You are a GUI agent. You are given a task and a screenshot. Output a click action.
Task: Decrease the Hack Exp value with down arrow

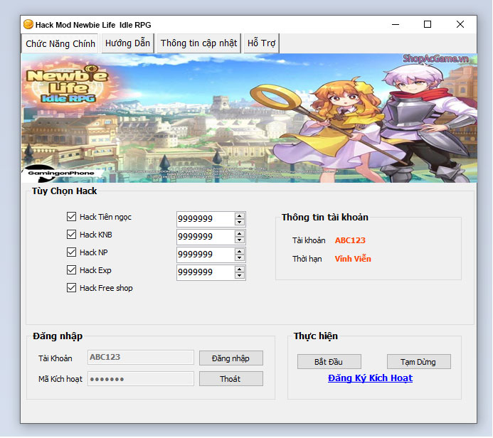[240, 276]
